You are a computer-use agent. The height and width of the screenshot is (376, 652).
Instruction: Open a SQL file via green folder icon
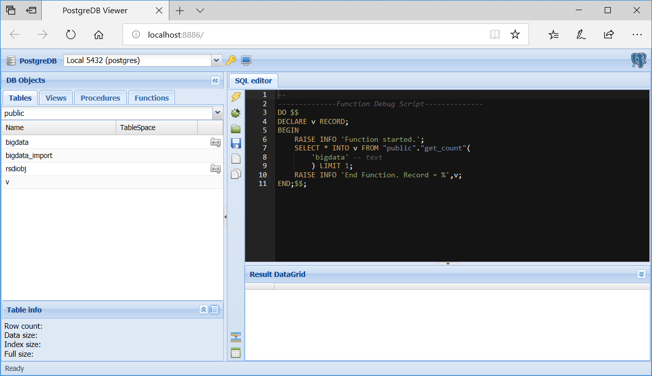click(236, 129)
